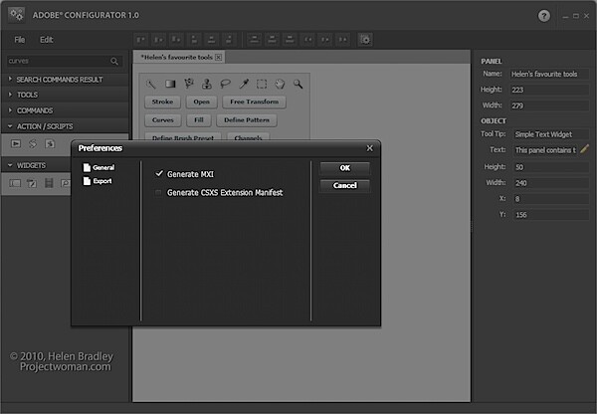Click the X position field showing 8

pyautogui.click(x=551, y=199)
